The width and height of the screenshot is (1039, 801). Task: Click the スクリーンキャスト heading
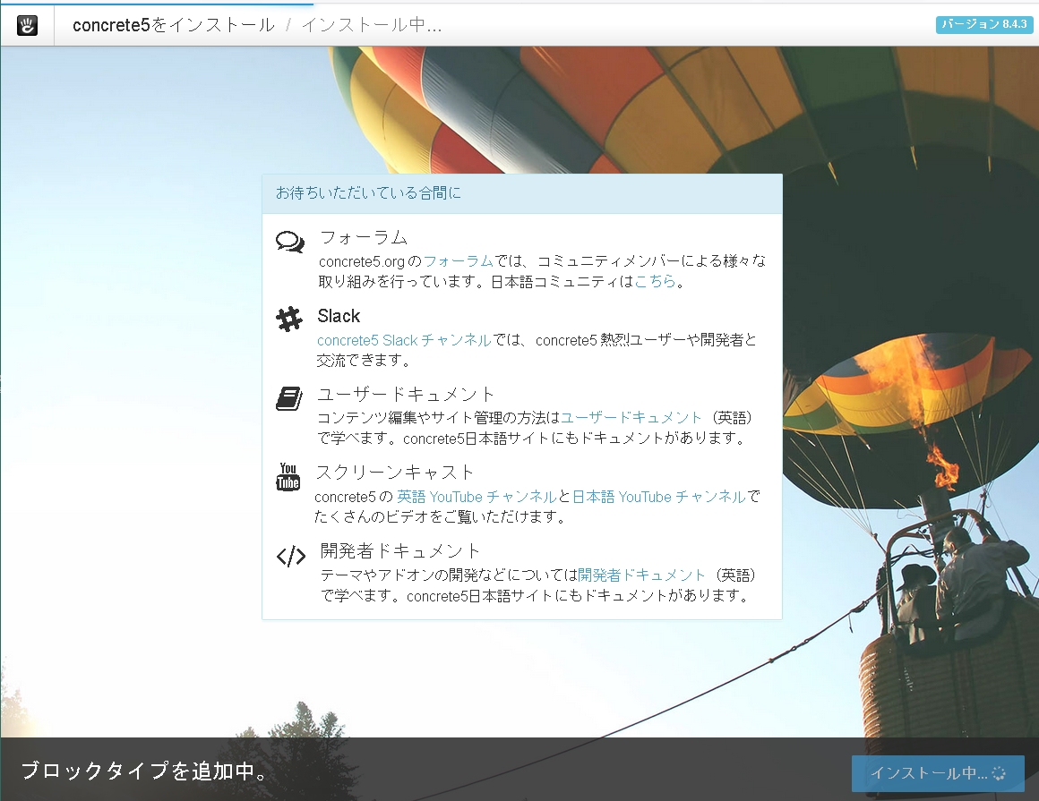pyautogui.click(x=394, y=472)
